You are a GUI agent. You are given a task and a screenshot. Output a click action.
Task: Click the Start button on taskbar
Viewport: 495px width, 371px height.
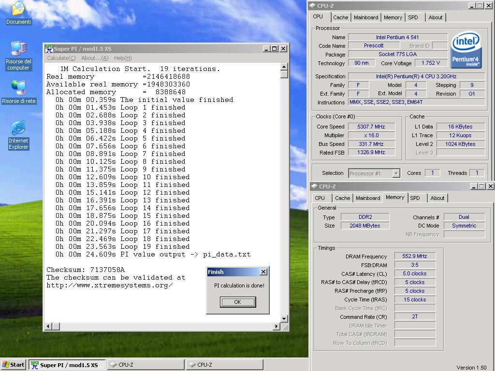pyautogui.click(x=13, y=365)
